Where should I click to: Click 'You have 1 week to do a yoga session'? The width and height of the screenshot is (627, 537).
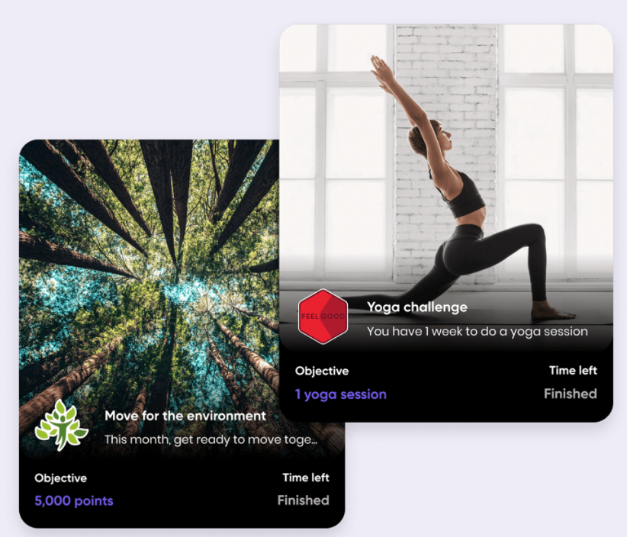pyautogui.click(x=477, y=332)
